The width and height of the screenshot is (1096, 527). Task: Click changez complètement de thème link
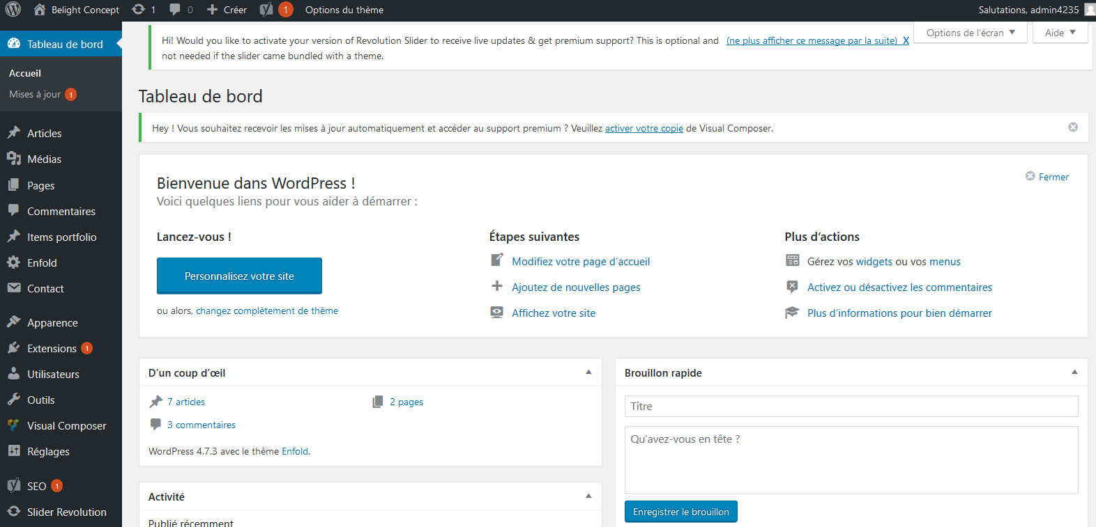click(267, 310)
